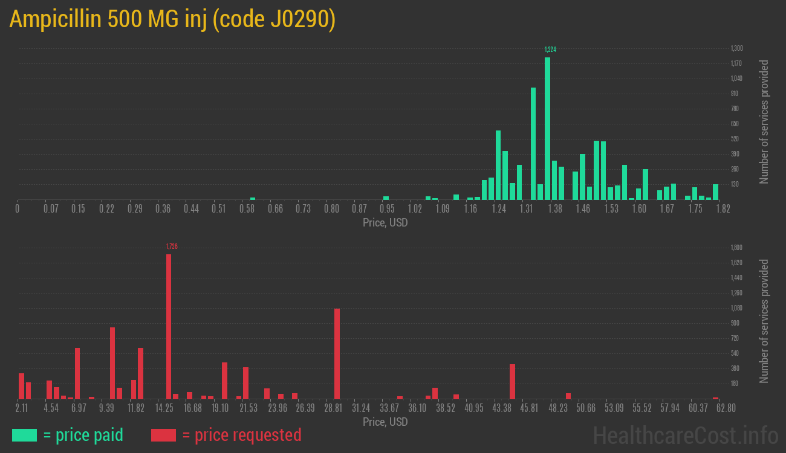Click the upper chart's Price, USD axis label
Screen dimensions: 786x453
pos(385,223)
